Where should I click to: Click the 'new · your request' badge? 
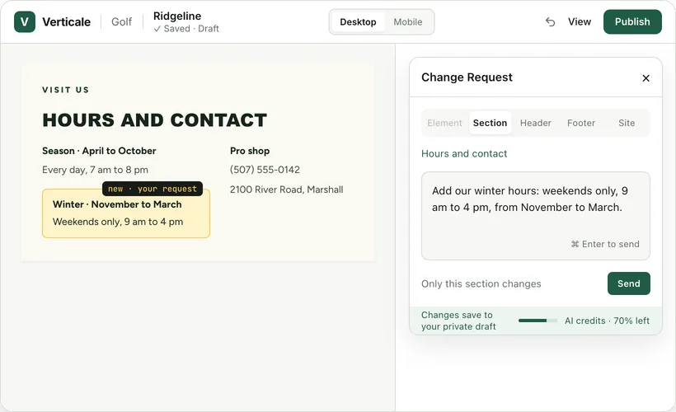[x=153, y=189]
